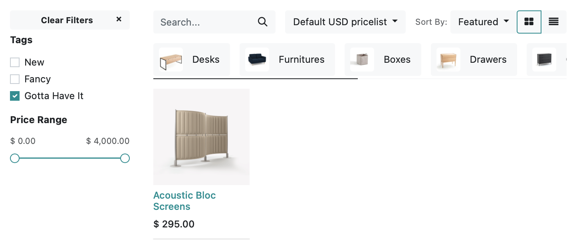575x247 pixels.
Task: Click the X on Clear Filters
Action: pyautogui.click(x=119, y=19)
